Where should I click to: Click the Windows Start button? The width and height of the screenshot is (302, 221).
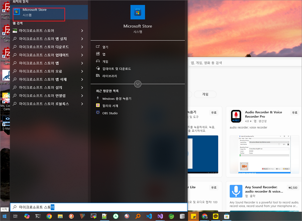(x=4, y=216)
